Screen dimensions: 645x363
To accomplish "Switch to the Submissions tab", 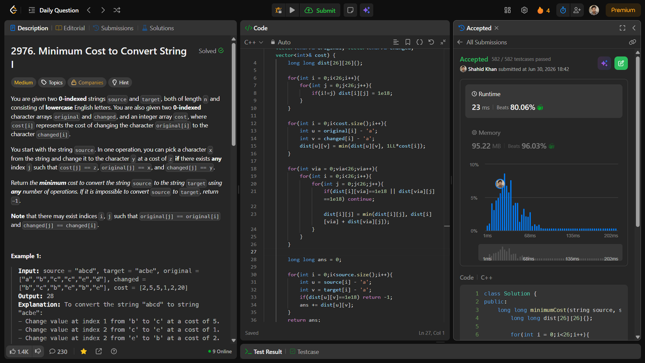I will 113,28.
